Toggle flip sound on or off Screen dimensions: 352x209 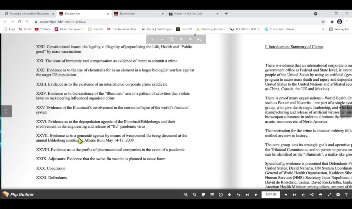[x=229, y=194]
